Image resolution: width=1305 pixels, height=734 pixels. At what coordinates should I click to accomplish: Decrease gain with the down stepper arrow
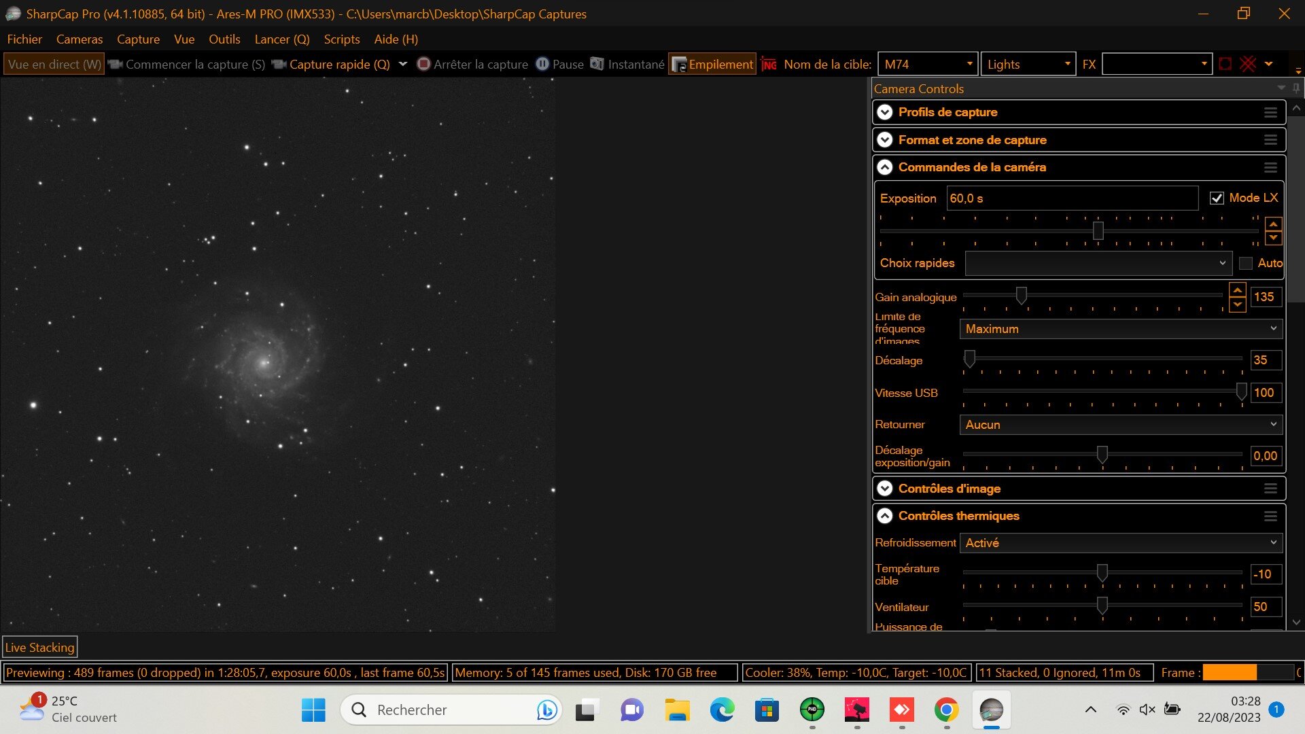click(1238, 305)
